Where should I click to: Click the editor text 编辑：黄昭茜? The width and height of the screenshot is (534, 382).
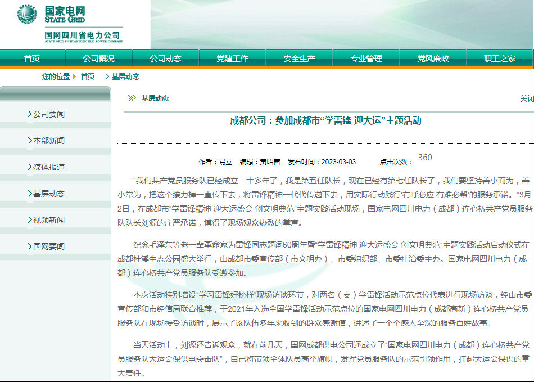coord(260,162)
